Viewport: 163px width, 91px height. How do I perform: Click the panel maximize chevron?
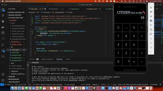coord(157,59)
